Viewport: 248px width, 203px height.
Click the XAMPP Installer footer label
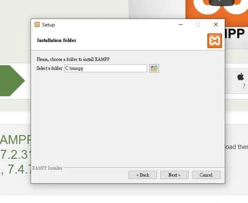47,168
